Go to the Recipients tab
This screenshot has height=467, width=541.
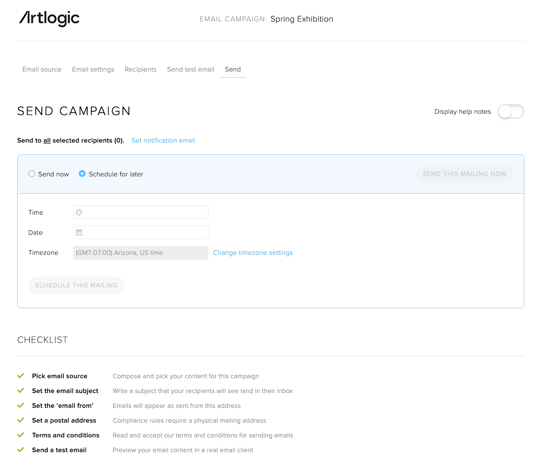tap(140, 69)
